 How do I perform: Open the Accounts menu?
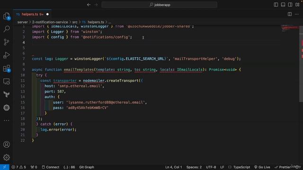6,144
